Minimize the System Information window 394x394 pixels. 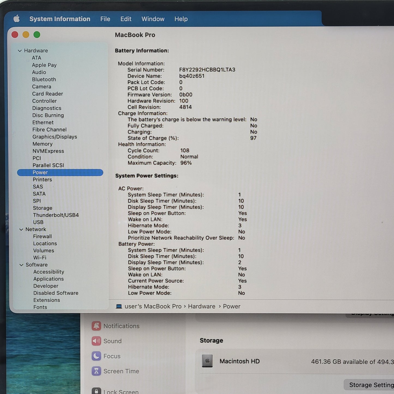point(26,35)
